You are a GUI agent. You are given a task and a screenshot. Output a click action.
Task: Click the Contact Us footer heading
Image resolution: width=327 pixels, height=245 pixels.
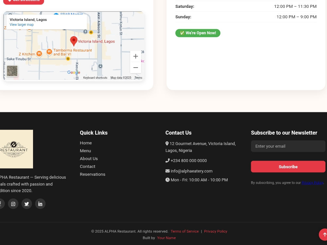[x=178, y=133]
